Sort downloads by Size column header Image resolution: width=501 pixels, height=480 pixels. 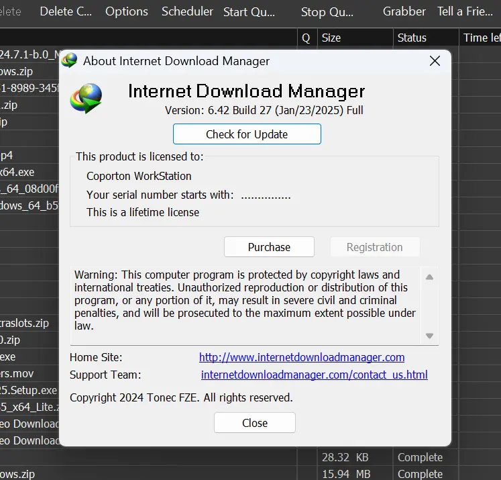[x=355, y=38]
